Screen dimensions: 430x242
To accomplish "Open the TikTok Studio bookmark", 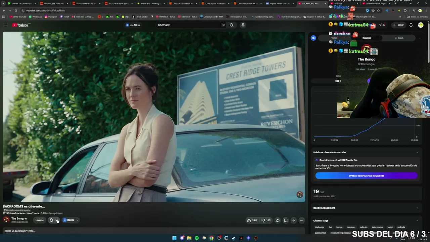I will tap(140, 16).
